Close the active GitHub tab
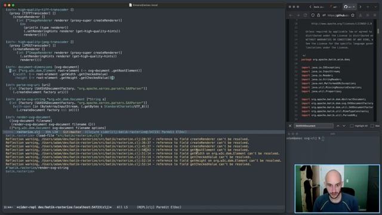 [x=354, y=7]
